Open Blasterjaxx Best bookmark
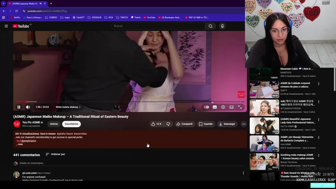 169,18
